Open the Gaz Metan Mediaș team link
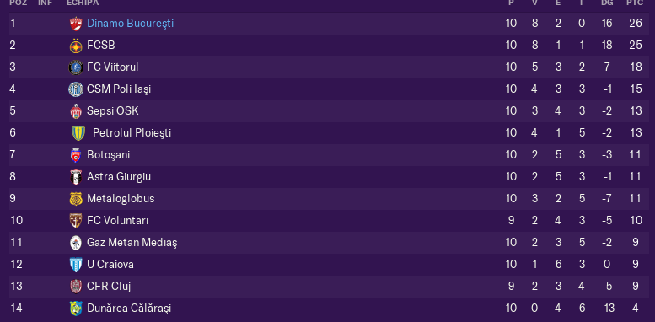Viewport: 655px width, 322px height. click(132, 242)
